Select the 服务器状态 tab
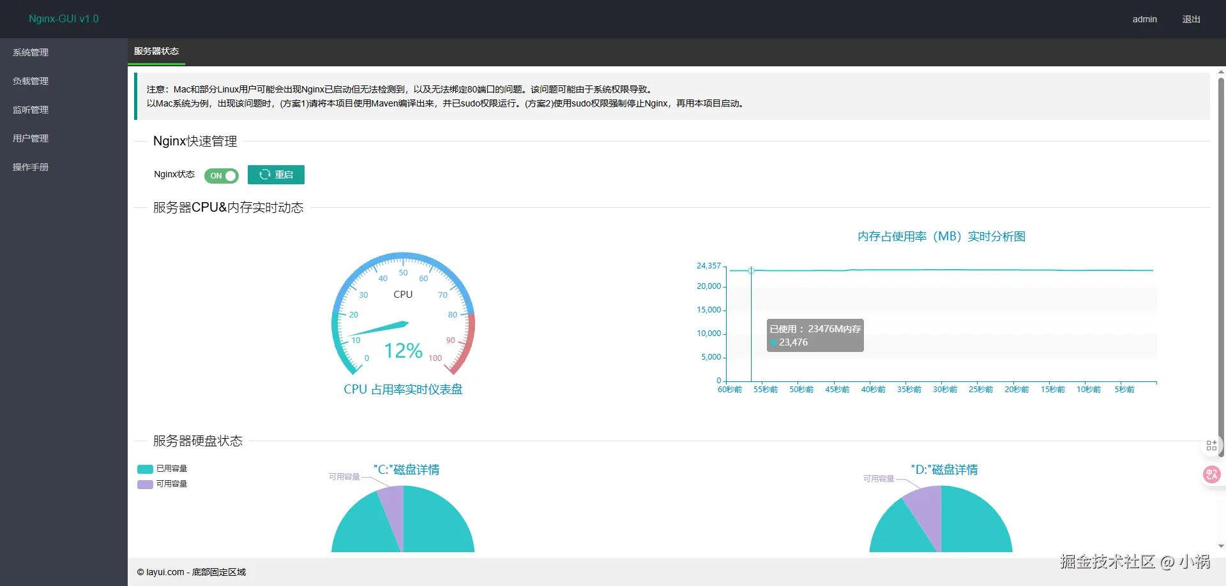 (x=156, y=51)
